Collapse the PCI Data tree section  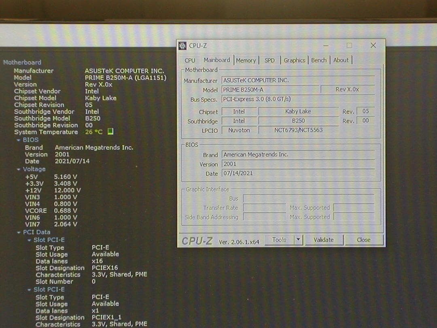pyautogui.click(x=19, y=232)
